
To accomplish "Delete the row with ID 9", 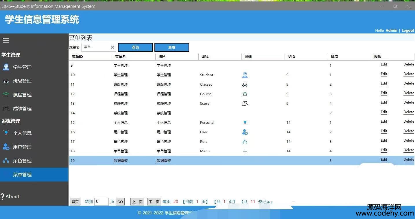I will tap(409, 65).
